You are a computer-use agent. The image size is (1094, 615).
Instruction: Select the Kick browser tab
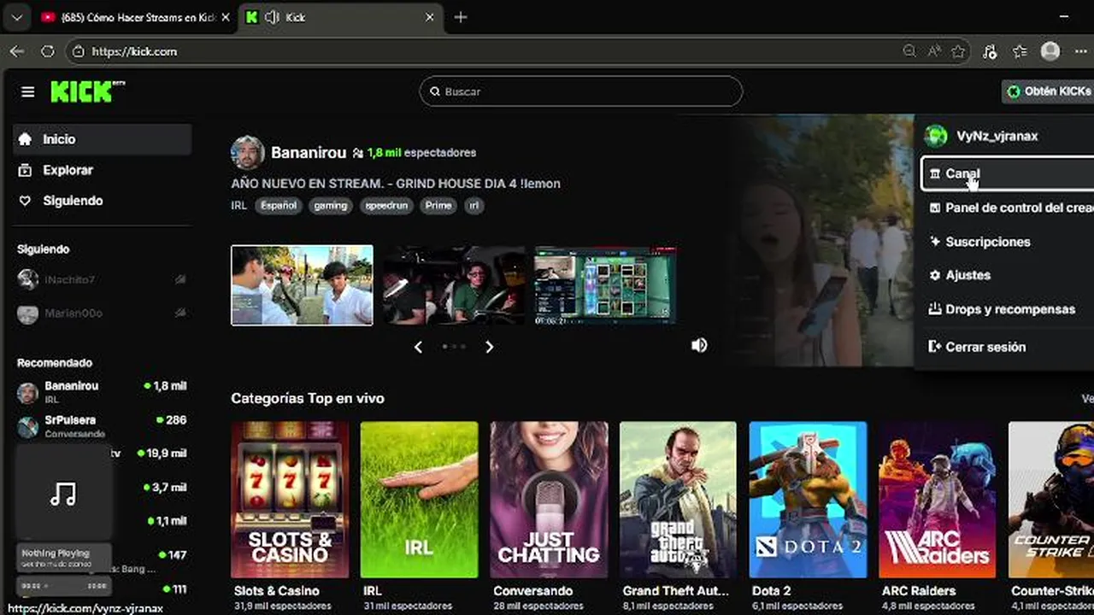pyautogui.click(x=340, y=17)
